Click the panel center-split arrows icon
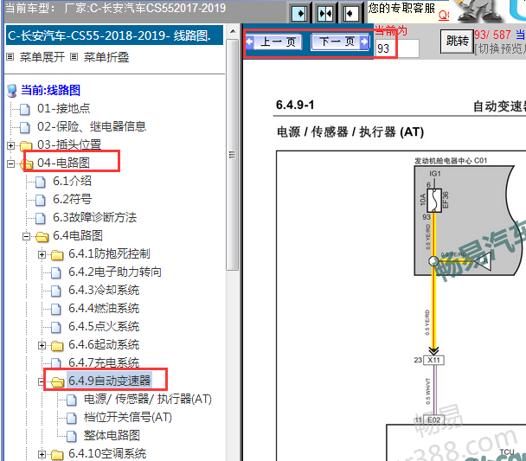The image size is (526, 461). [325, 14]
